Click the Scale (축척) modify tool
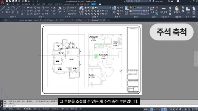The width and height of the screenshot is (198, 111). (37, 14)
